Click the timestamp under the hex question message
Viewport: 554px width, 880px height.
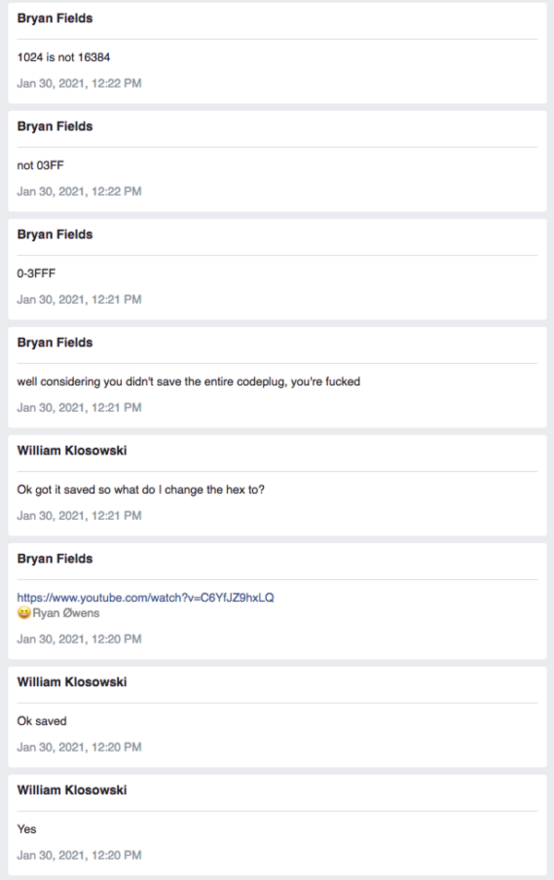78,515
